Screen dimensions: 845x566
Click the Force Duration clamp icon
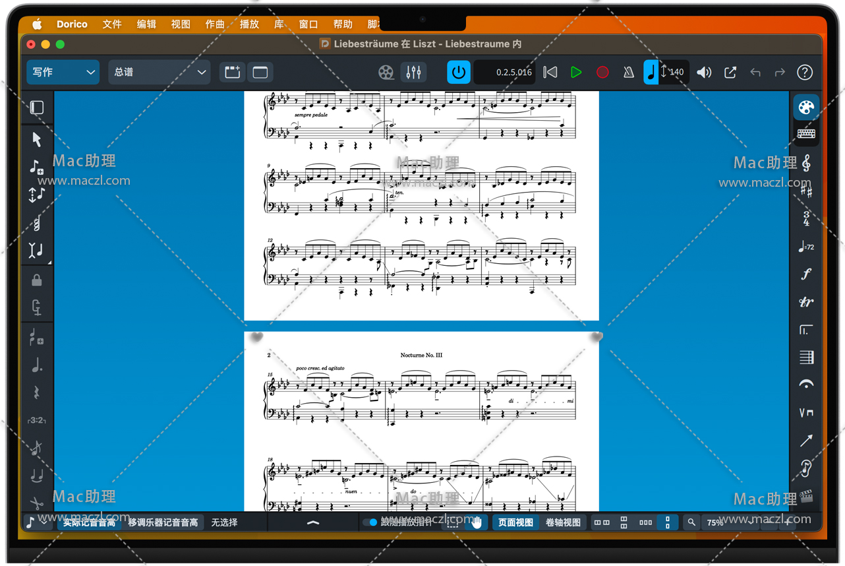(x=37, y=307)
